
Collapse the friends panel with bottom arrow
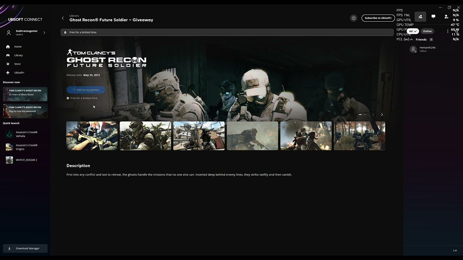(x=455, y=251)
